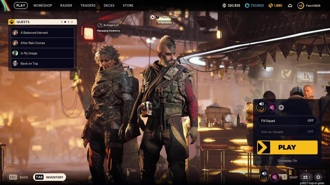Screen dimensions: 330x185
Task: Open the After Rain Comes quest
Action: [43, 43]
